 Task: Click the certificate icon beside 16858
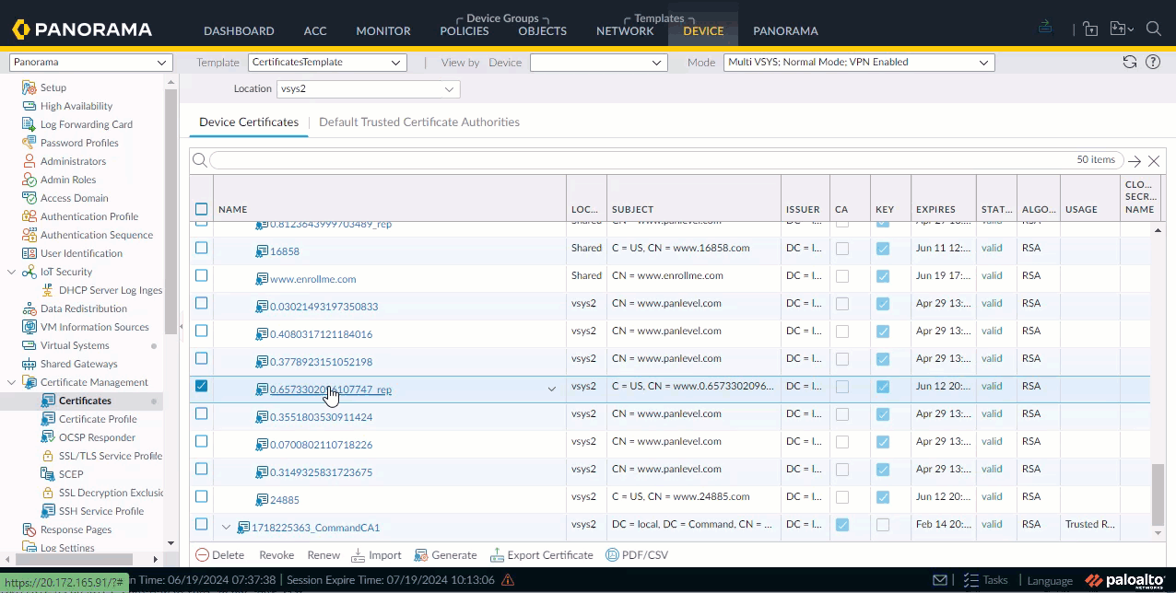pyautogui.click(x=262, y=251)
